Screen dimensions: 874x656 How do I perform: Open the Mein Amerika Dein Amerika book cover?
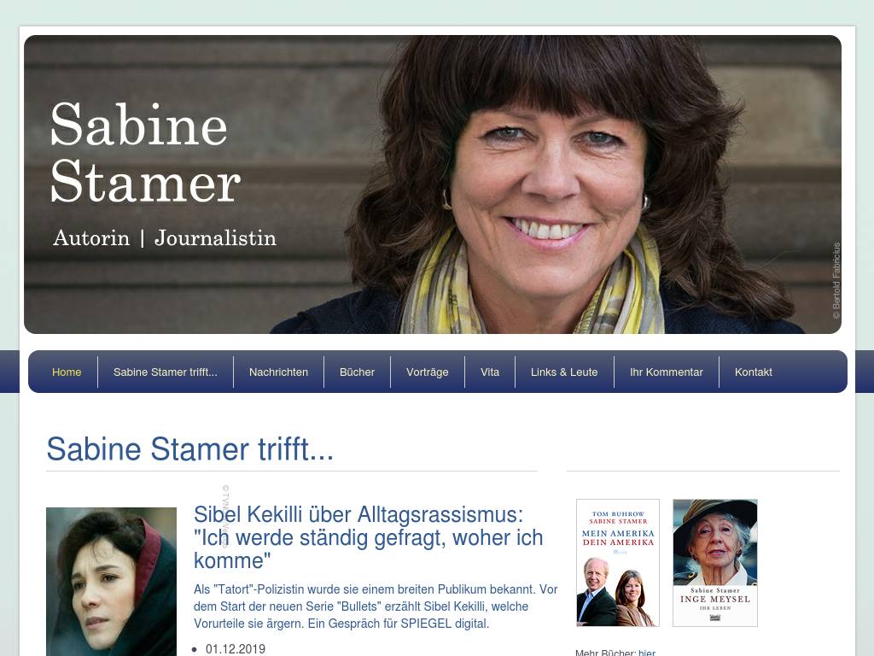point(618,563)
